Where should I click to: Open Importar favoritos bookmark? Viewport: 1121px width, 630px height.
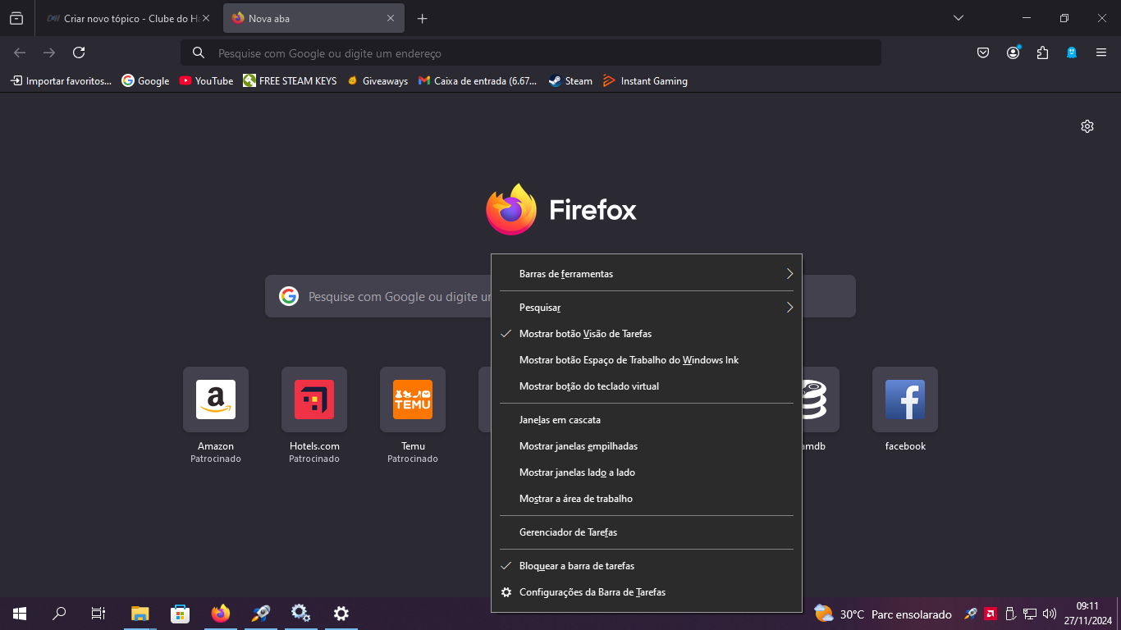click(61, 80)
